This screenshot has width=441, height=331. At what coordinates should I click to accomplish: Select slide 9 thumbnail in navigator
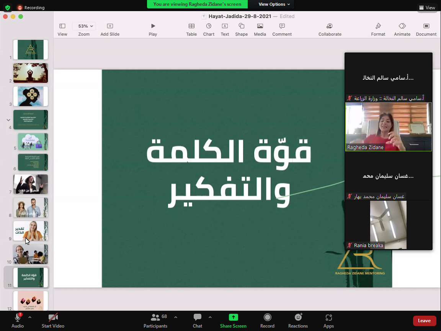coord(31,231)
